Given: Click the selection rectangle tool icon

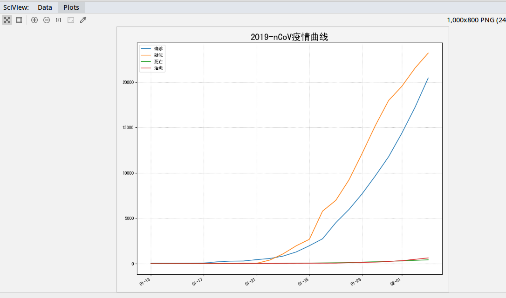Looking at the screenshot, I should (x=71, y=20).
